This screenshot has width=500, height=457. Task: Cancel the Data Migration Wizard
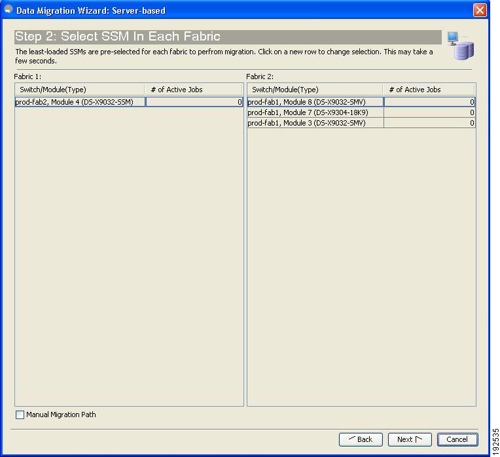click(x=457, y=439)
